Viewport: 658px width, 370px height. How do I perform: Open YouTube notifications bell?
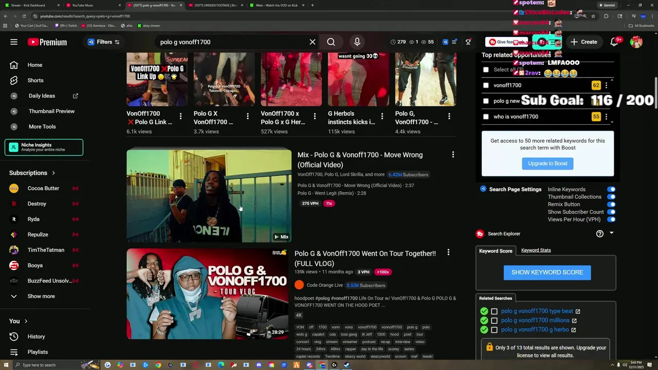[x=614, y=42]
